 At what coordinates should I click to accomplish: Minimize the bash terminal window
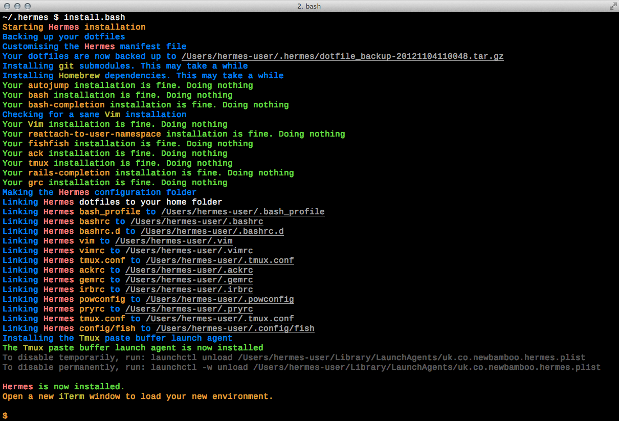point(17,6)
